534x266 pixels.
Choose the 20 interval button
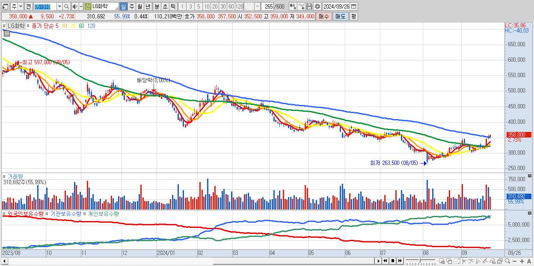(215, 6)
